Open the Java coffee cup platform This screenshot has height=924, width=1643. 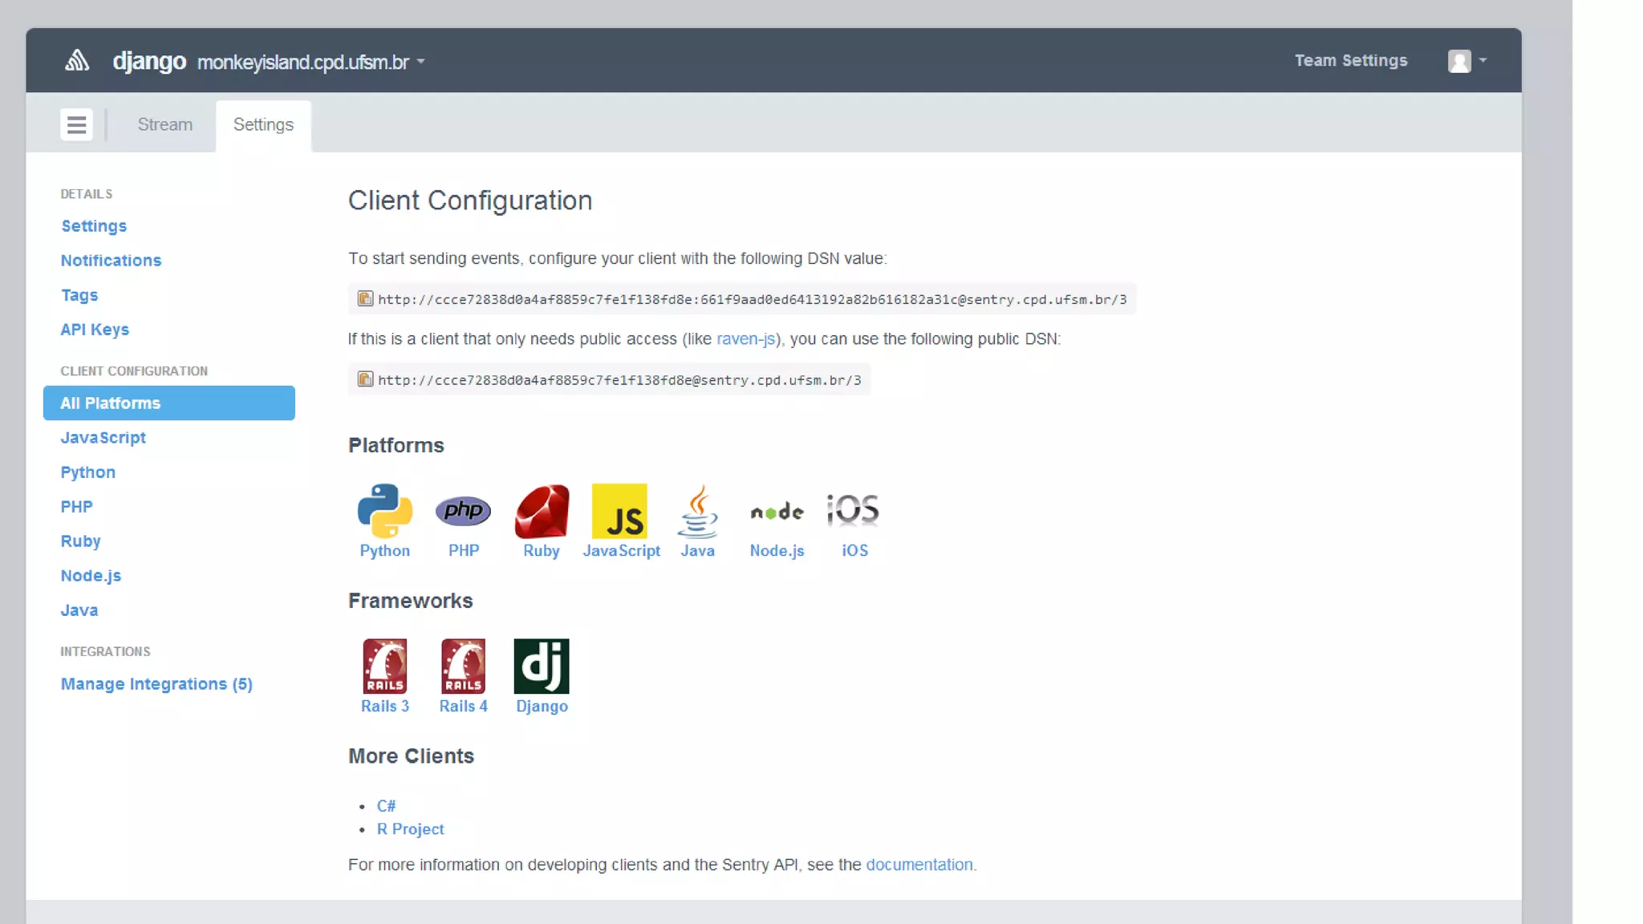pos(697,511)
